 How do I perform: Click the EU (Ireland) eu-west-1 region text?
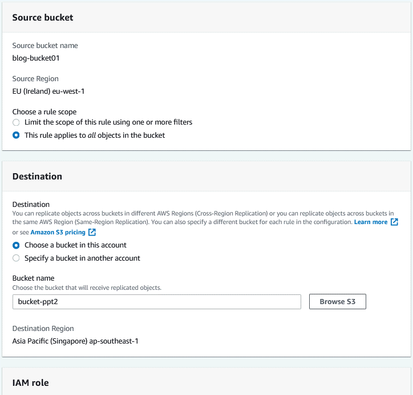tap(48, 91)
